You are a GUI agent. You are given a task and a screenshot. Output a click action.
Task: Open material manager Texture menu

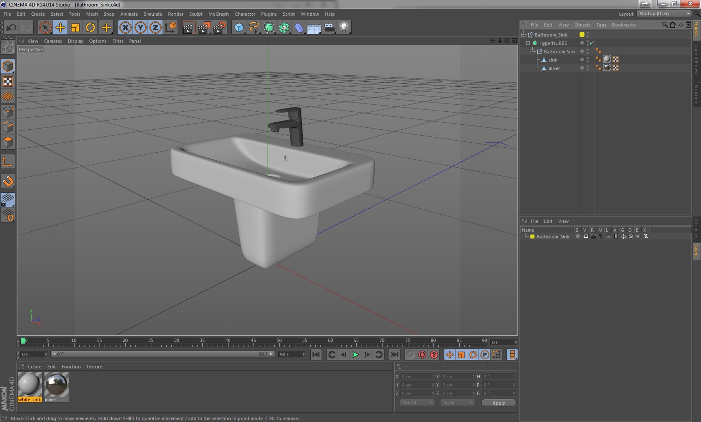(94, 367)
